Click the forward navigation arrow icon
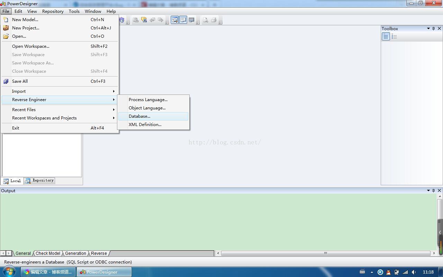The width and height of the screenshot is (443, 277). pos(161,20)
